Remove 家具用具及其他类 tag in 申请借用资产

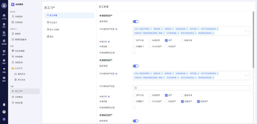coord(213,77)
